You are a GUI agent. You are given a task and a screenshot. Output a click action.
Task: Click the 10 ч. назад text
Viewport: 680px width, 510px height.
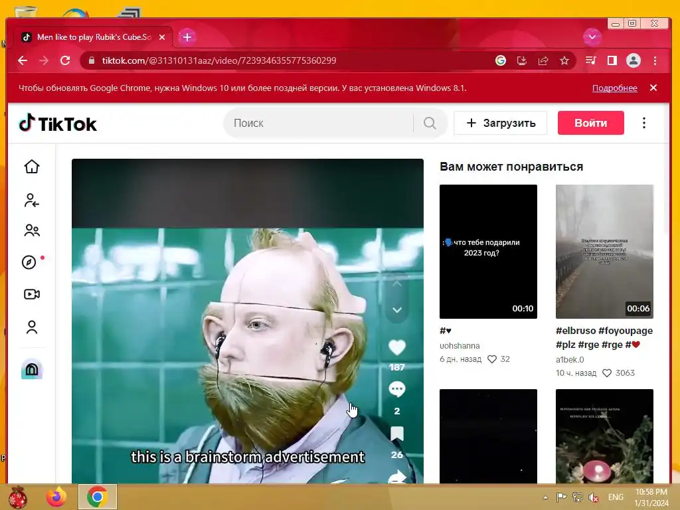click(x=576, y=373)
